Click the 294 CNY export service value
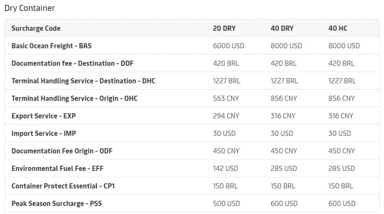The width and height of the screenshot is (384, 214). pyautogui.click(x=226, y=116)
